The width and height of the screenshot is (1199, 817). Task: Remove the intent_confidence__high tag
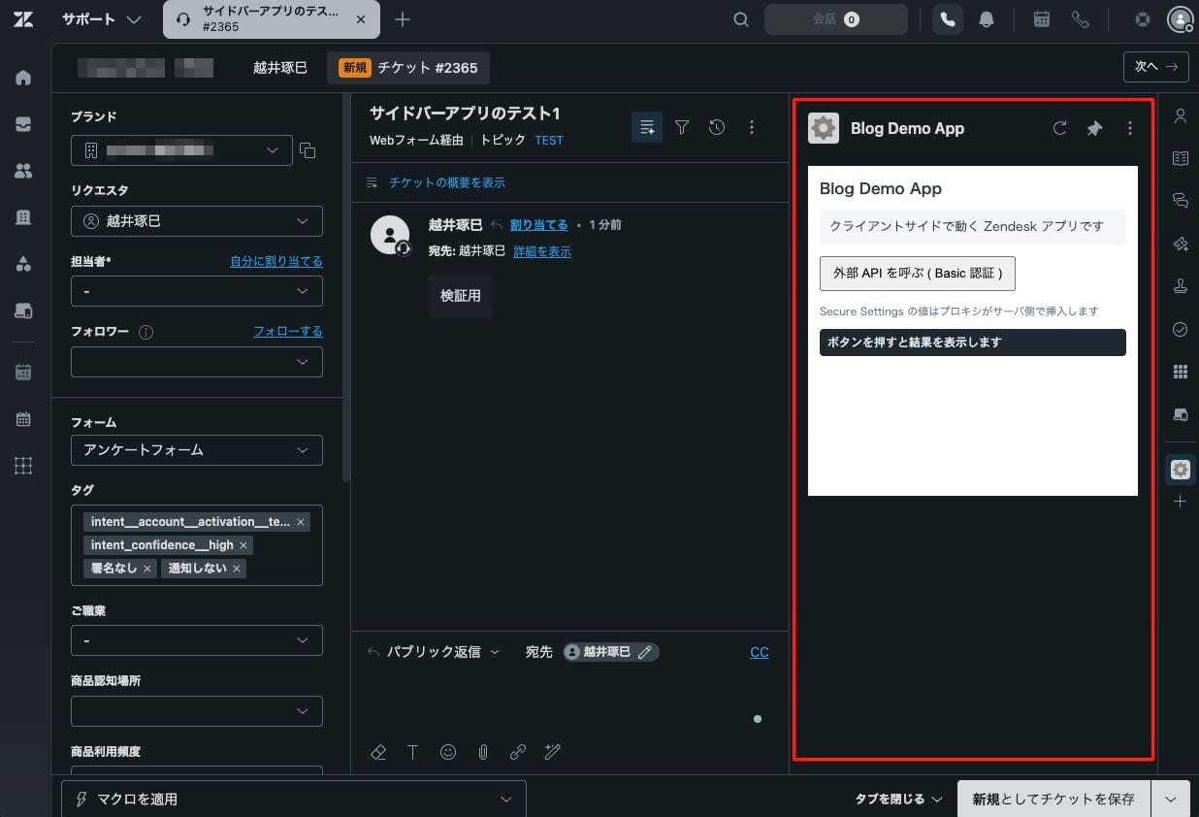coord(243,545)
